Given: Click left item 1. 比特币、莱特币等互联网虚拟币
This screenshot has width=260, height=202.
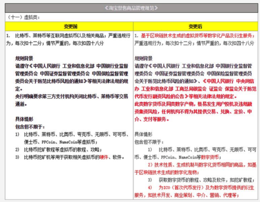Looking at the screenshot, I should point(68,39).
